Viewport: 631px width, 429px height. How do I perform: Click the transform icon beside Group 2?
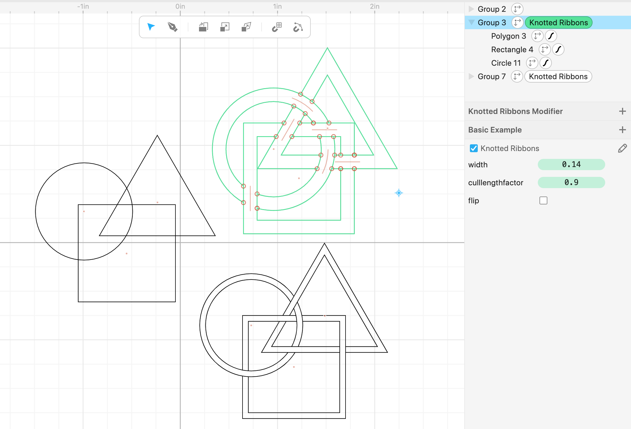517,9
